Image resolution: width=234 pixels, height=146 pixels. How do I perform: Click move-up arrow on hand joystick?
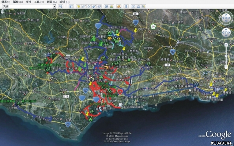coord(226,30)
